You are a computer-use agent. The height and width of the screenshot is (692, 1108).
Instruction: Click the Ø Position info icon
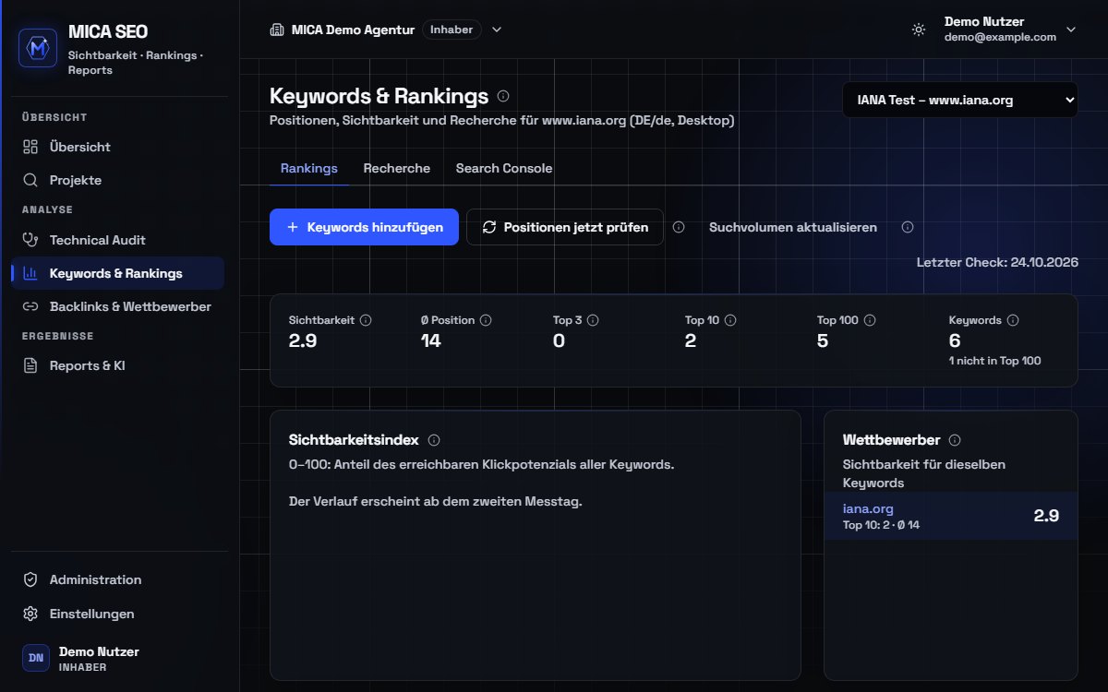(x=486, y=320)
